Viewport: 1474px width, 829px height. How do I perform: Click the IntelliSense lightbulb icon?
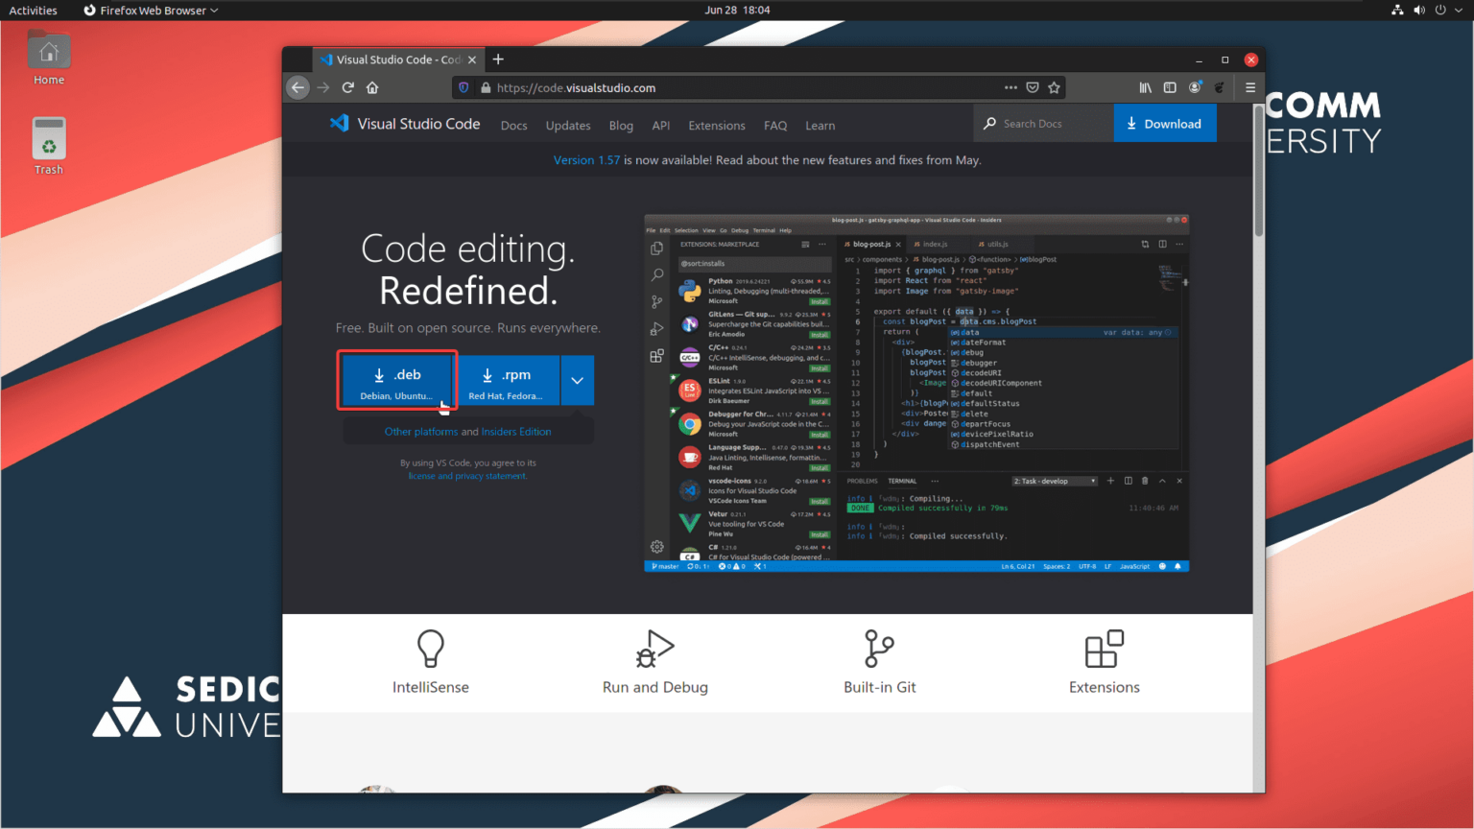tap(431, 649)
